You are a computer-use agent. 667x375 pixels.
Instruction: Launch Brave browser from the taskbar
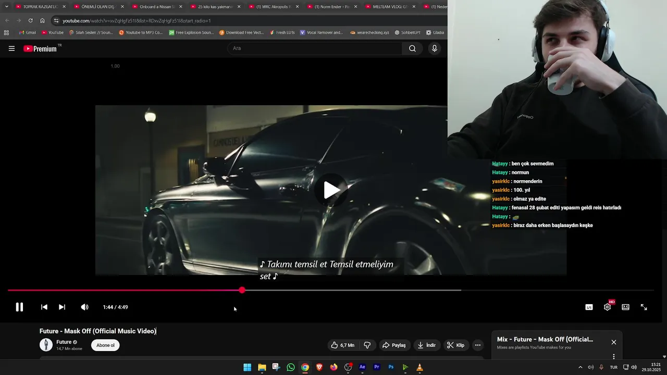coord(319,367)
